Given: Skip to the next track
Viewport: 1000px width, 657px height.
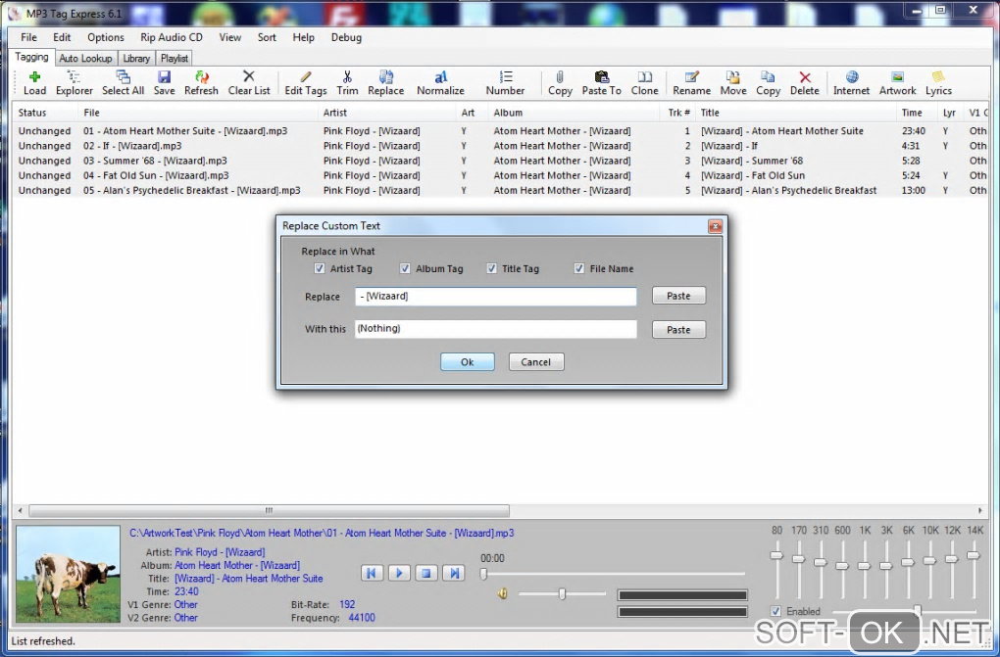Looking at the screenshot, I should (454, 573).
